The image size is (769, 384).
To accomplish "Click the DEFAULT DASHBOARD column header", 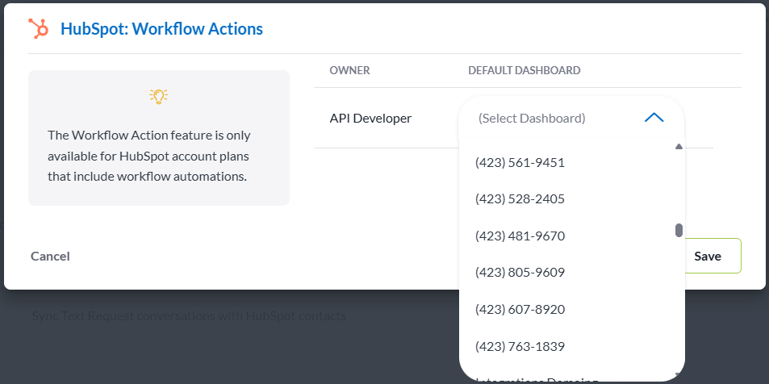I will pyautogui.click(x=524, y=70).
